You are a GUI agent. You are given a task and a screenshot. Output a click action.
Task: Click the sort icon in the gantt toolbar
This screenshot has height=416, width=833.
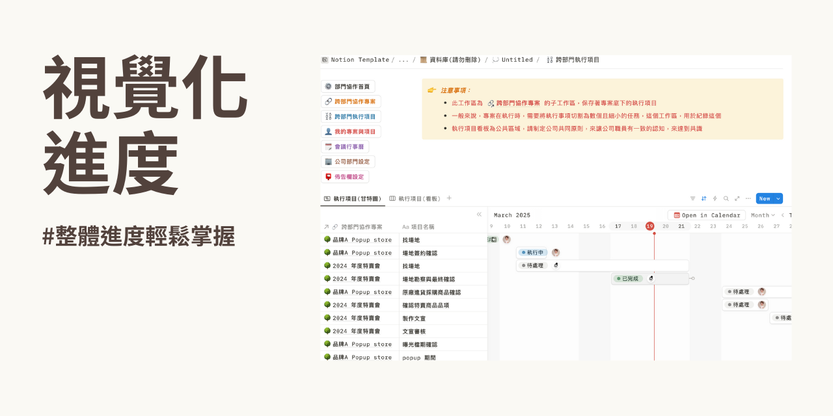click(703, 198)
